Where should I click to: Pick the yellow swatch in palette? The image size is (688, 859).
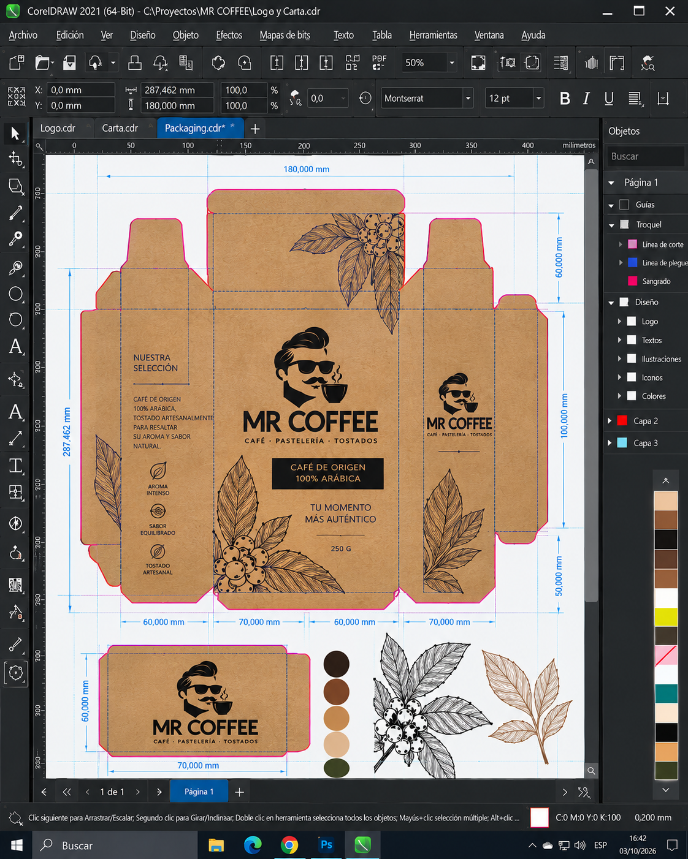coord(666,616)
